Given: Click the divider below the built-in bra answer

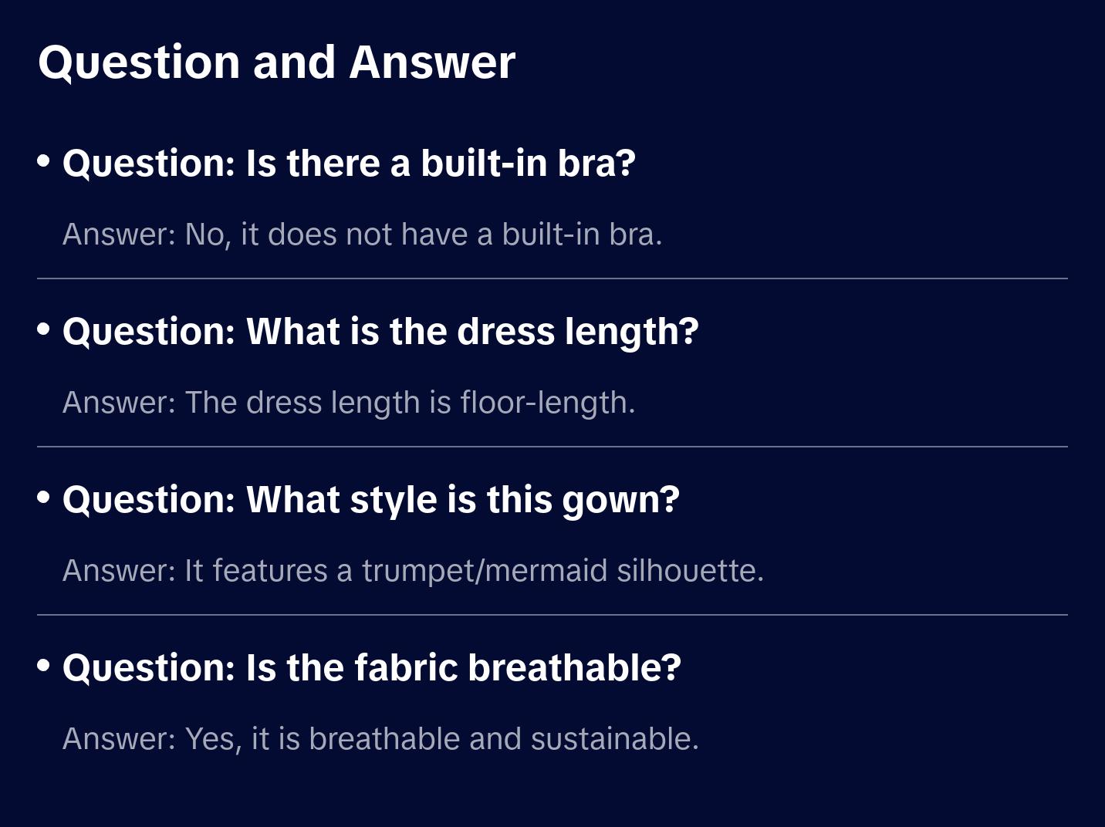Looking at the screenshot, I should (552, 278).
